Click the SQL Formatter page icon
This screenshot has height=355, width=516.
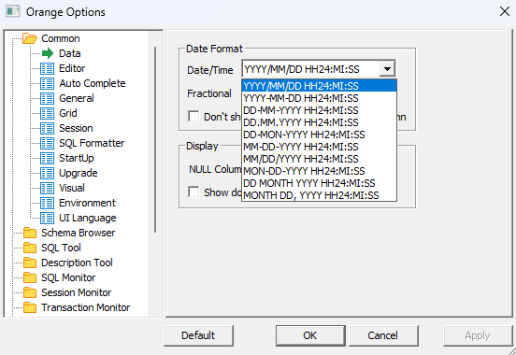click(x=47, y=143)
